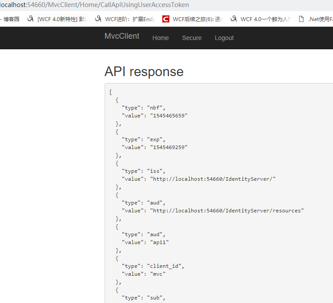The height and width of the screenshot is (303, 333).
Task: Click the "api1" audience value
Action: pyautogui.click(x=160, y=242)
